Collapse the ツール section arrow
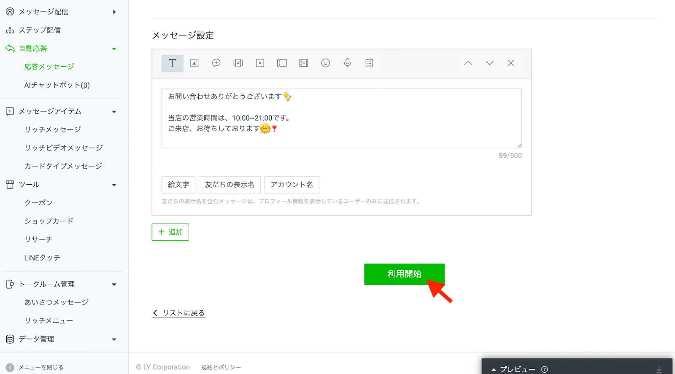This screenshot has height=374, width=675. pos(114,185)
